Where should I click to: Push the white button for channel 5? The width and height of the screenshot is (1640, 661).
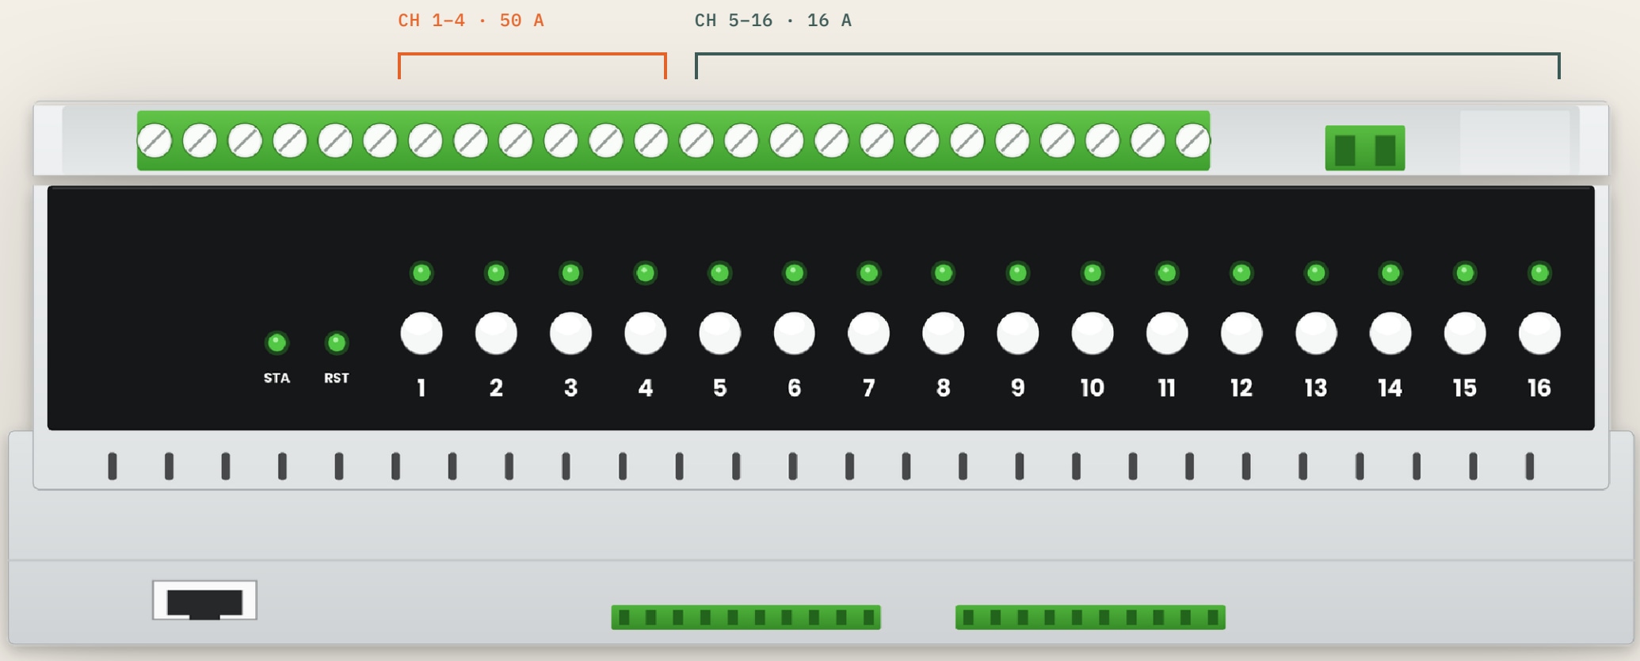pyautogui.click(x=719, y=333)
